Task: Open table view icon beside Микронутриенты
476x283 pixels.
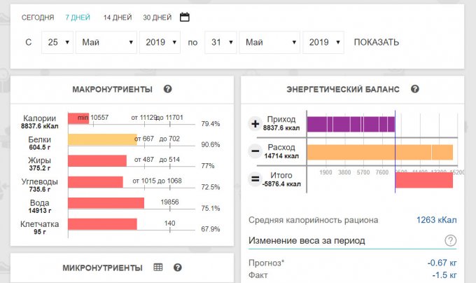Action: (158, 268)
